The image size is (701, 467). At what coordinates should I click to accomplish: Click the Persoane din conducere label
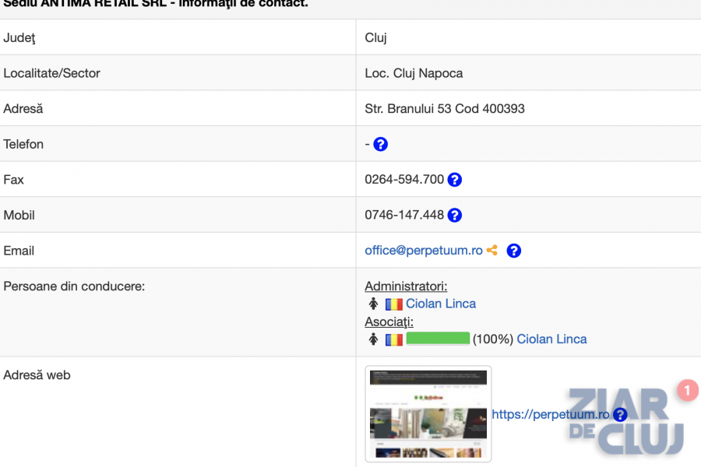[74, 286]
